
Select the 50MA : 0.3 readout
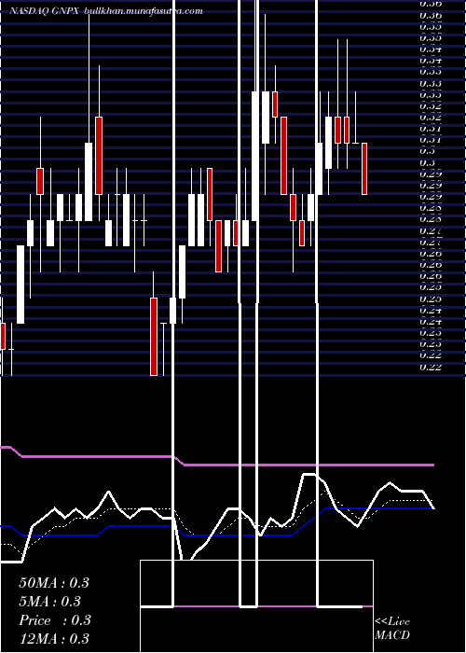54,583
